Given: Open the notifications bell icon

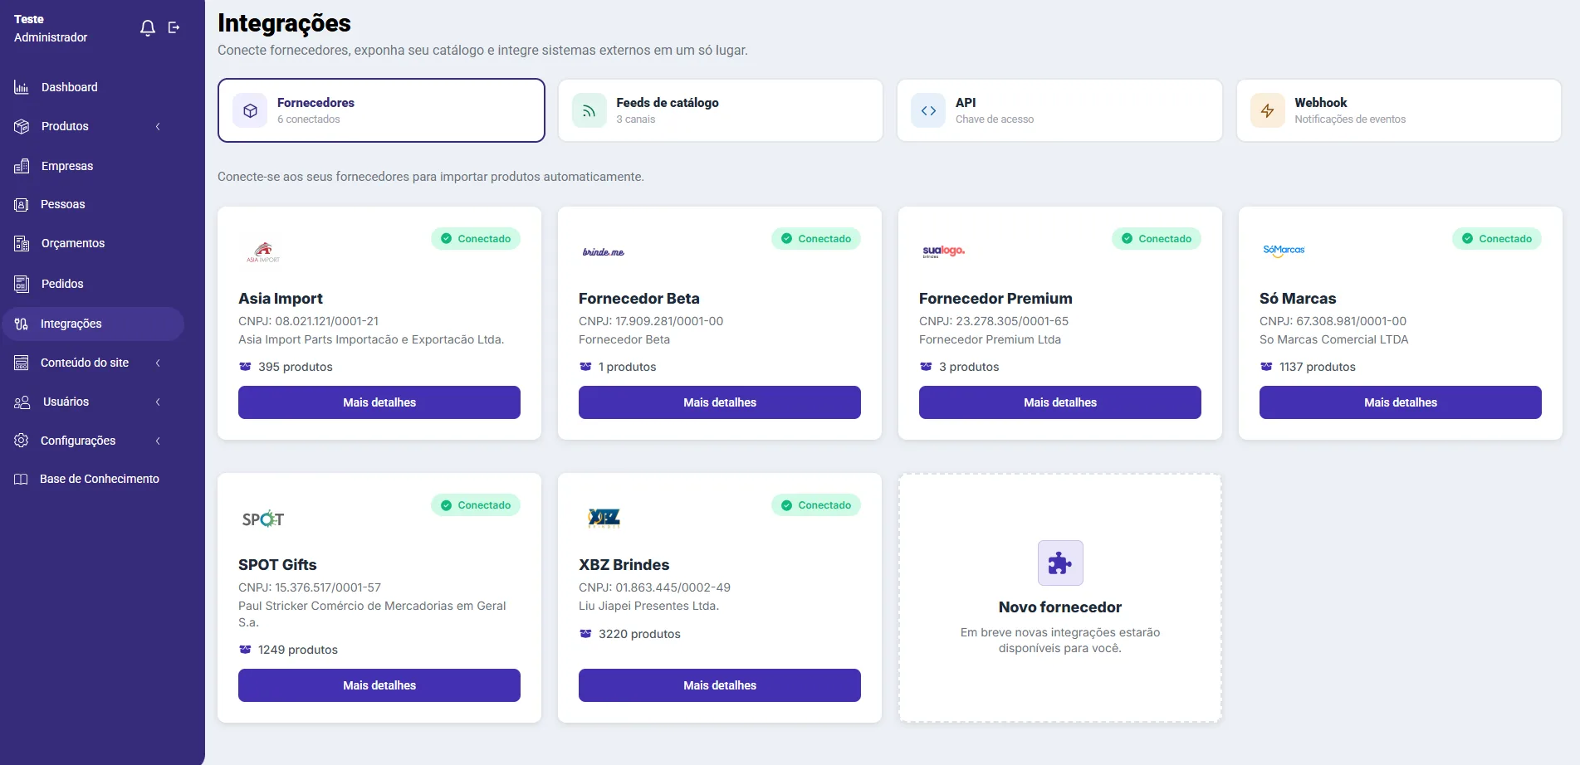Looking at the screenshot, I should point(148,28).
